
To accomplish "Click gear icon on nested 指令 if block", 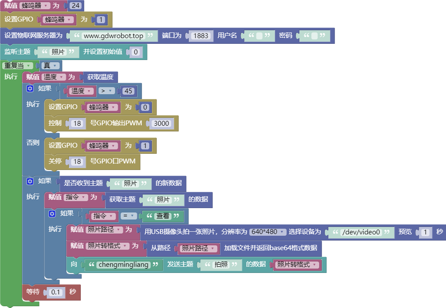I will pyautogui.click(x=52, y=213).
